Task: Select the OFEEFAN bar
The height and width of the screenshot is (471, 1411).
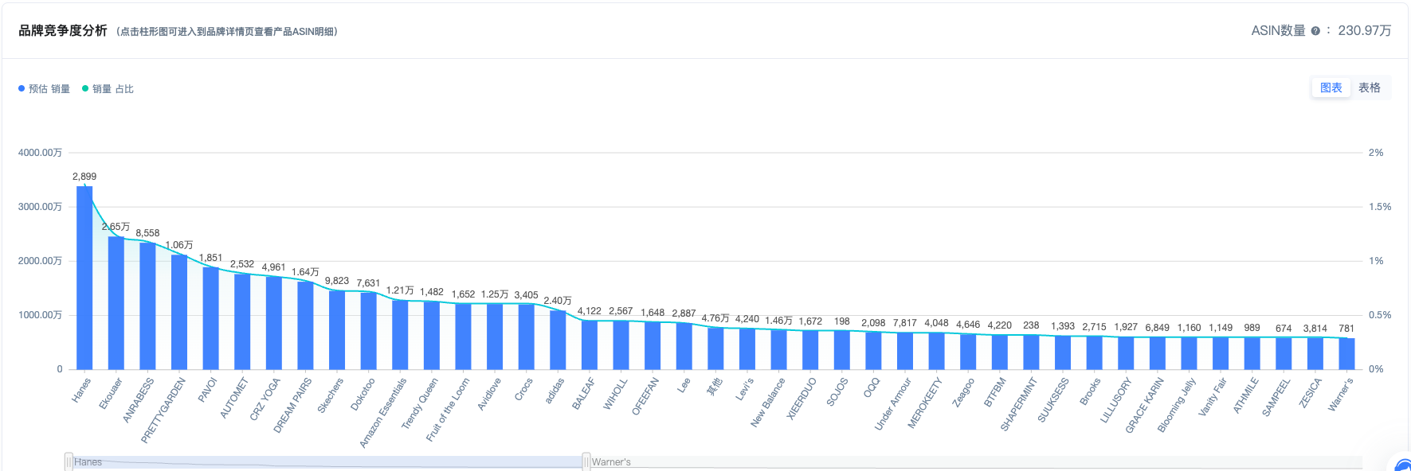Action: pos(653,345)
